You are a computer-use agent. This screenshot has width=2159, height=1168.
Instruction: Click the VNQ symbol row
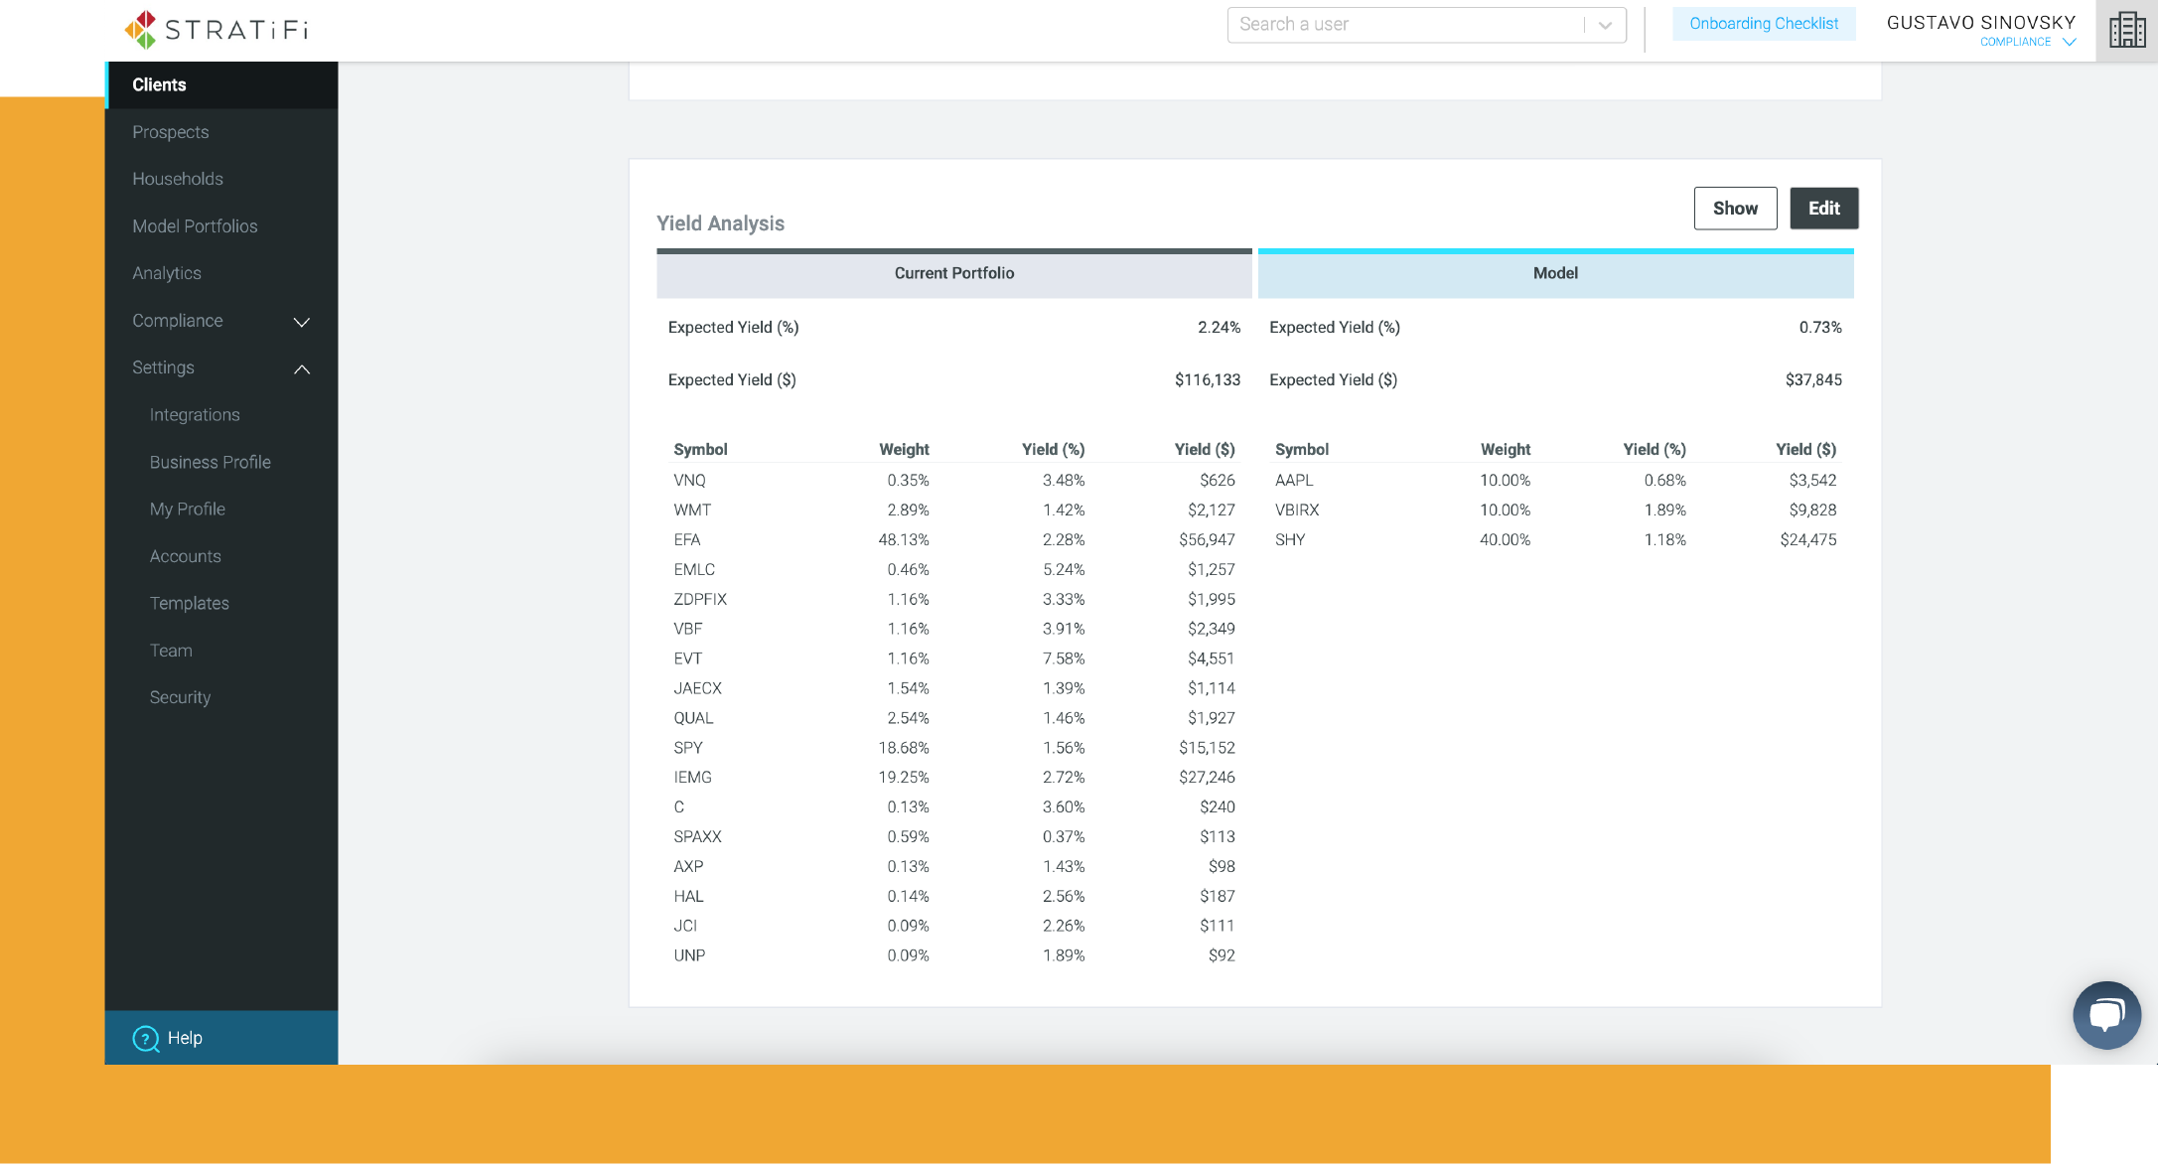[953, 481]
